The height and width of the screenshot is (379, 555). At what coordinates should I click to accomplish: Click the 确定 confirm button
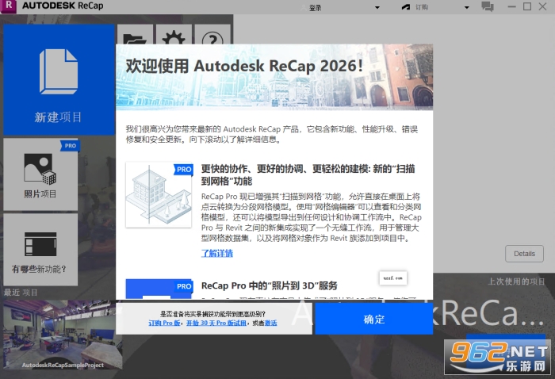tap(374, 319)
